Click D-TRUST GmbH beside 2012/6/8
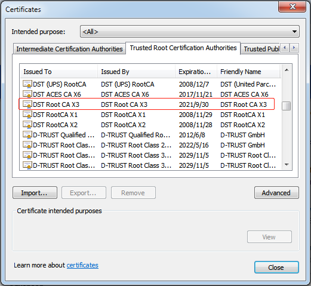This screenshot has width=311, height=286. click(242, 135)
